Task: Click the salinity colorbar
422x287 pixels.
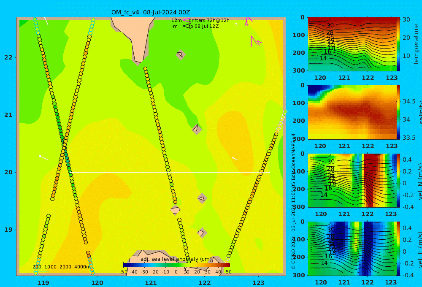Action: pyautogui.click(x=398, y=112)
